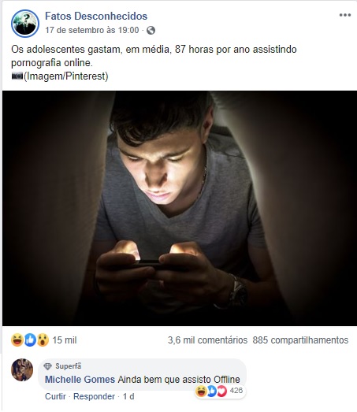The image size is (357, 412).
Task: Click the comment's 1 d timestamp
Action: [128, 396]
